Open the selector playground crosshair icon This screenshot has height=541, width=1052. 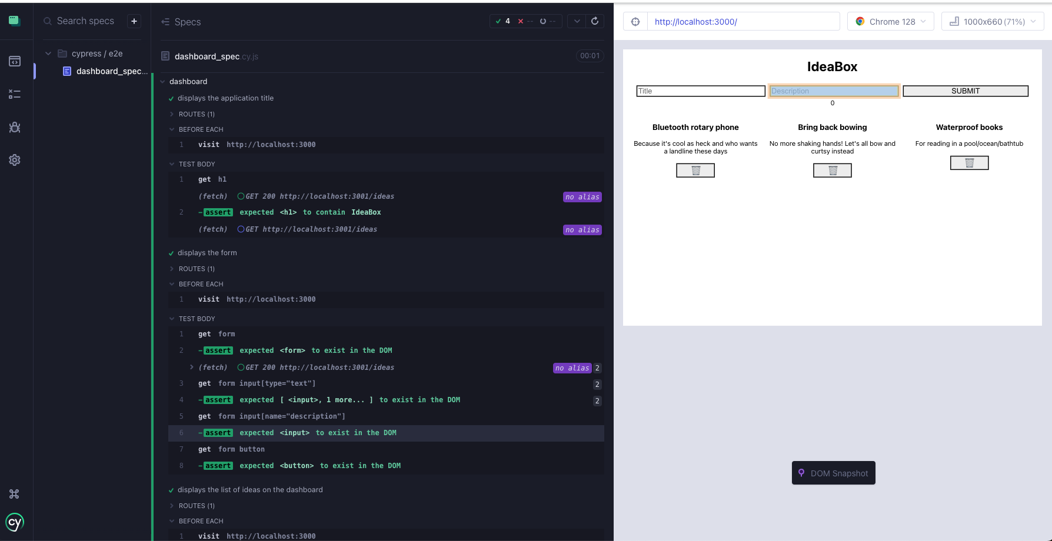[635, 21]
